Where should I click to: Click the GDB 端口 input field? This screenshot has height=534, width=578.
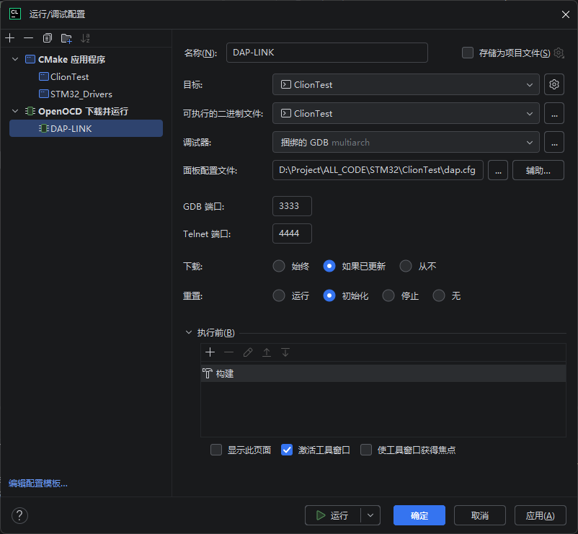292,206
